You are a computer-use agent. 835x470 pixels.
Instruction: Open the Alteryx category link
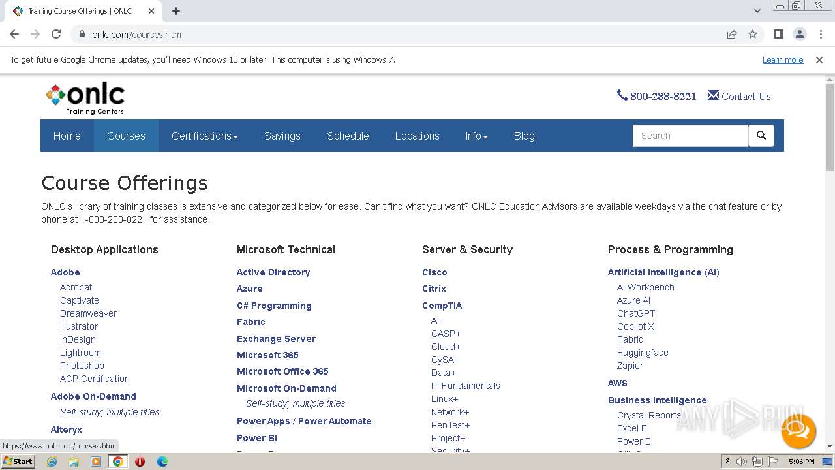[67, 430]
